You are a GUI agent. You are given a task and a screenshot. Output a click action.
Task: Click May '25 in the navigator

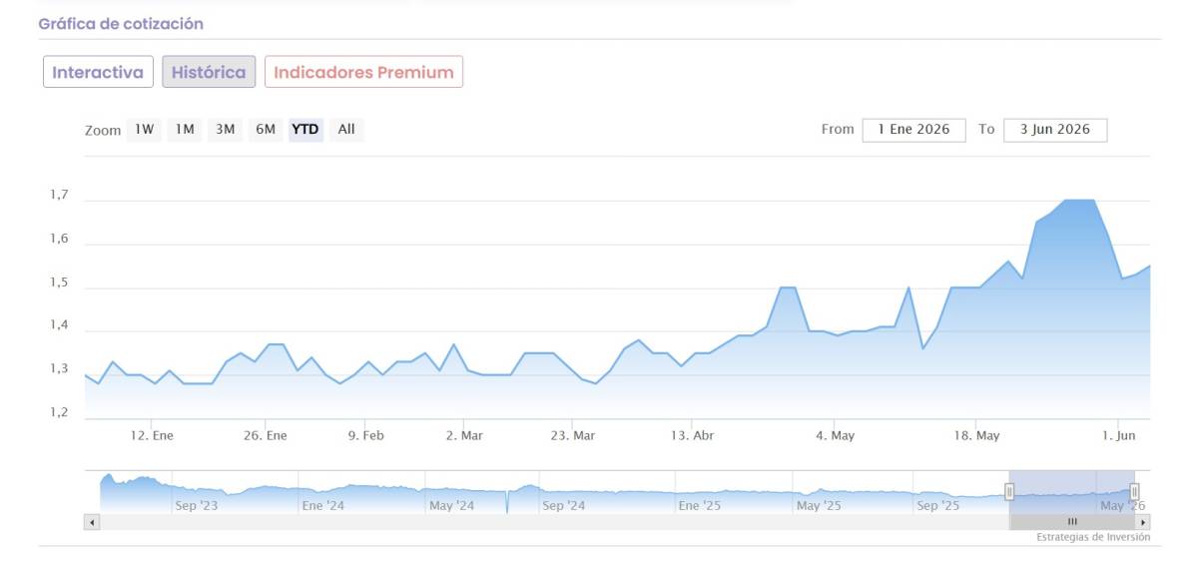point(820,506)
